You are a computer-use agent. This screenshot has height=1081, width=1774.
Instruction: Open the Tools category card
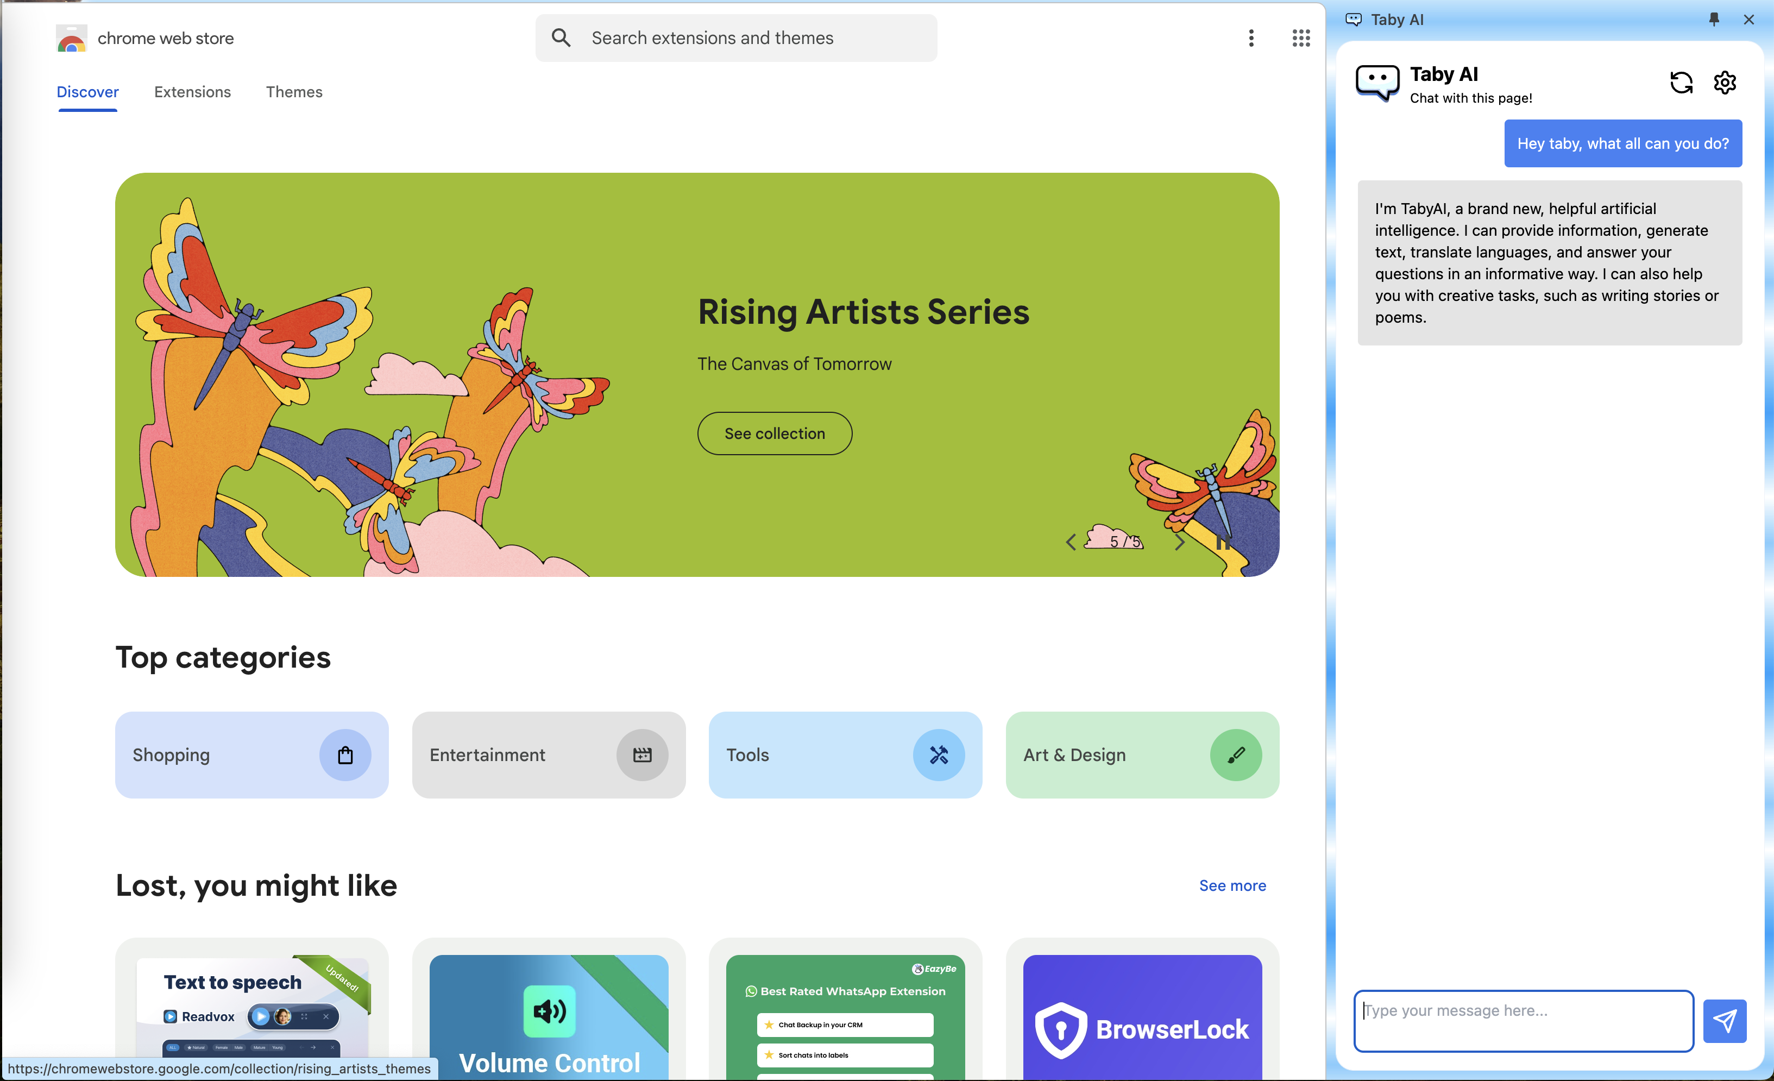click(845, 755)
